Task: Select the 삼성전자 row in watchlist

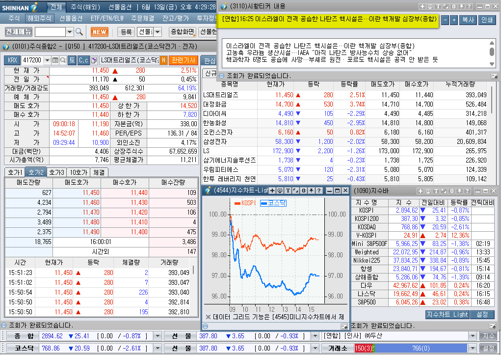Action: tap(345, 141)
